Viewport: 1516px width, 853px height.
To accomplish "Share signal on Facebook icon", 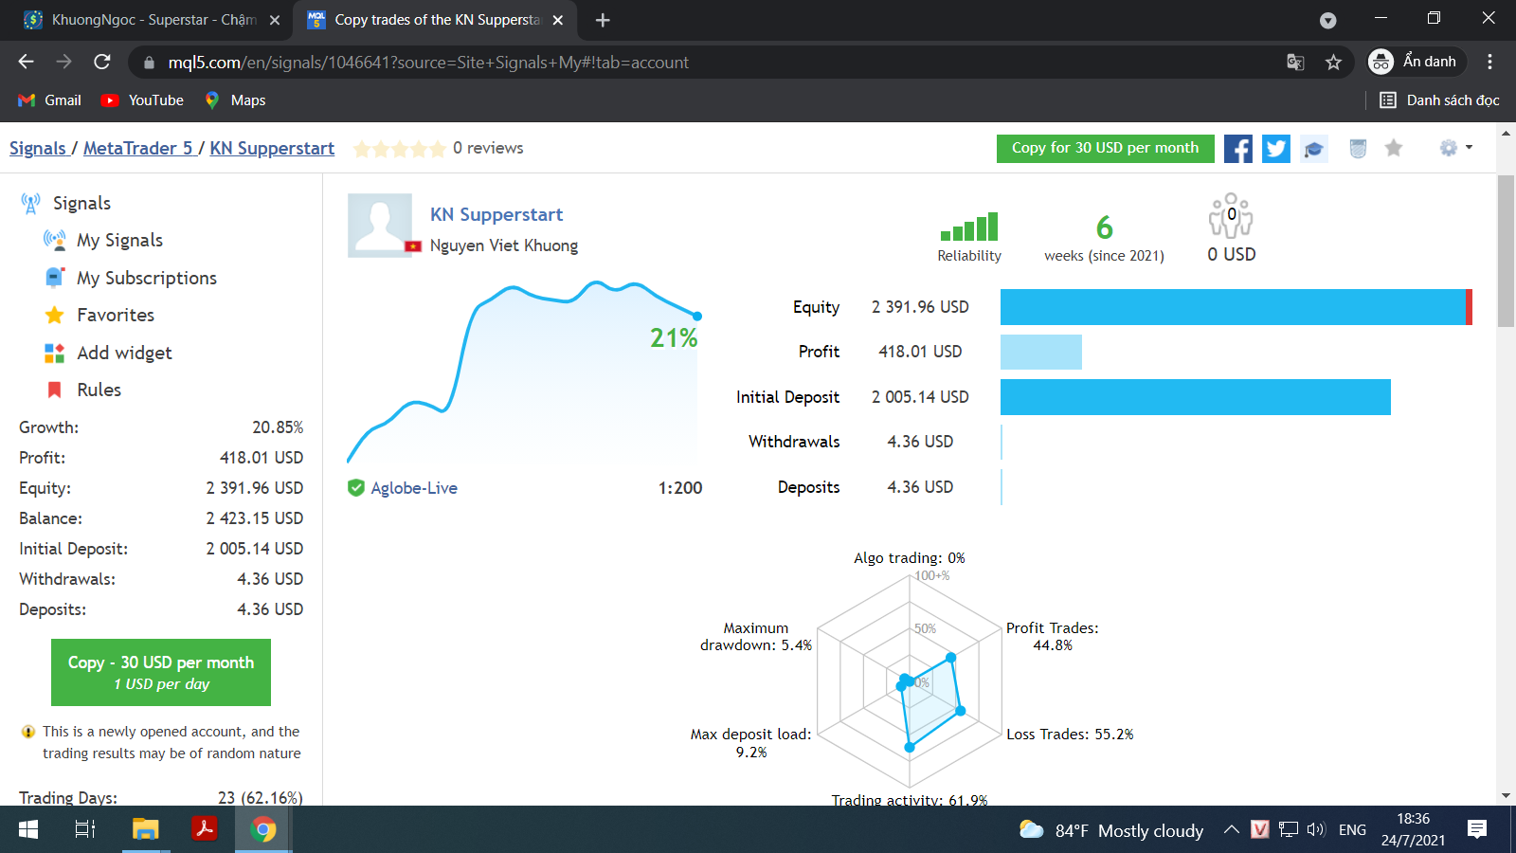I will (1238, 149).
